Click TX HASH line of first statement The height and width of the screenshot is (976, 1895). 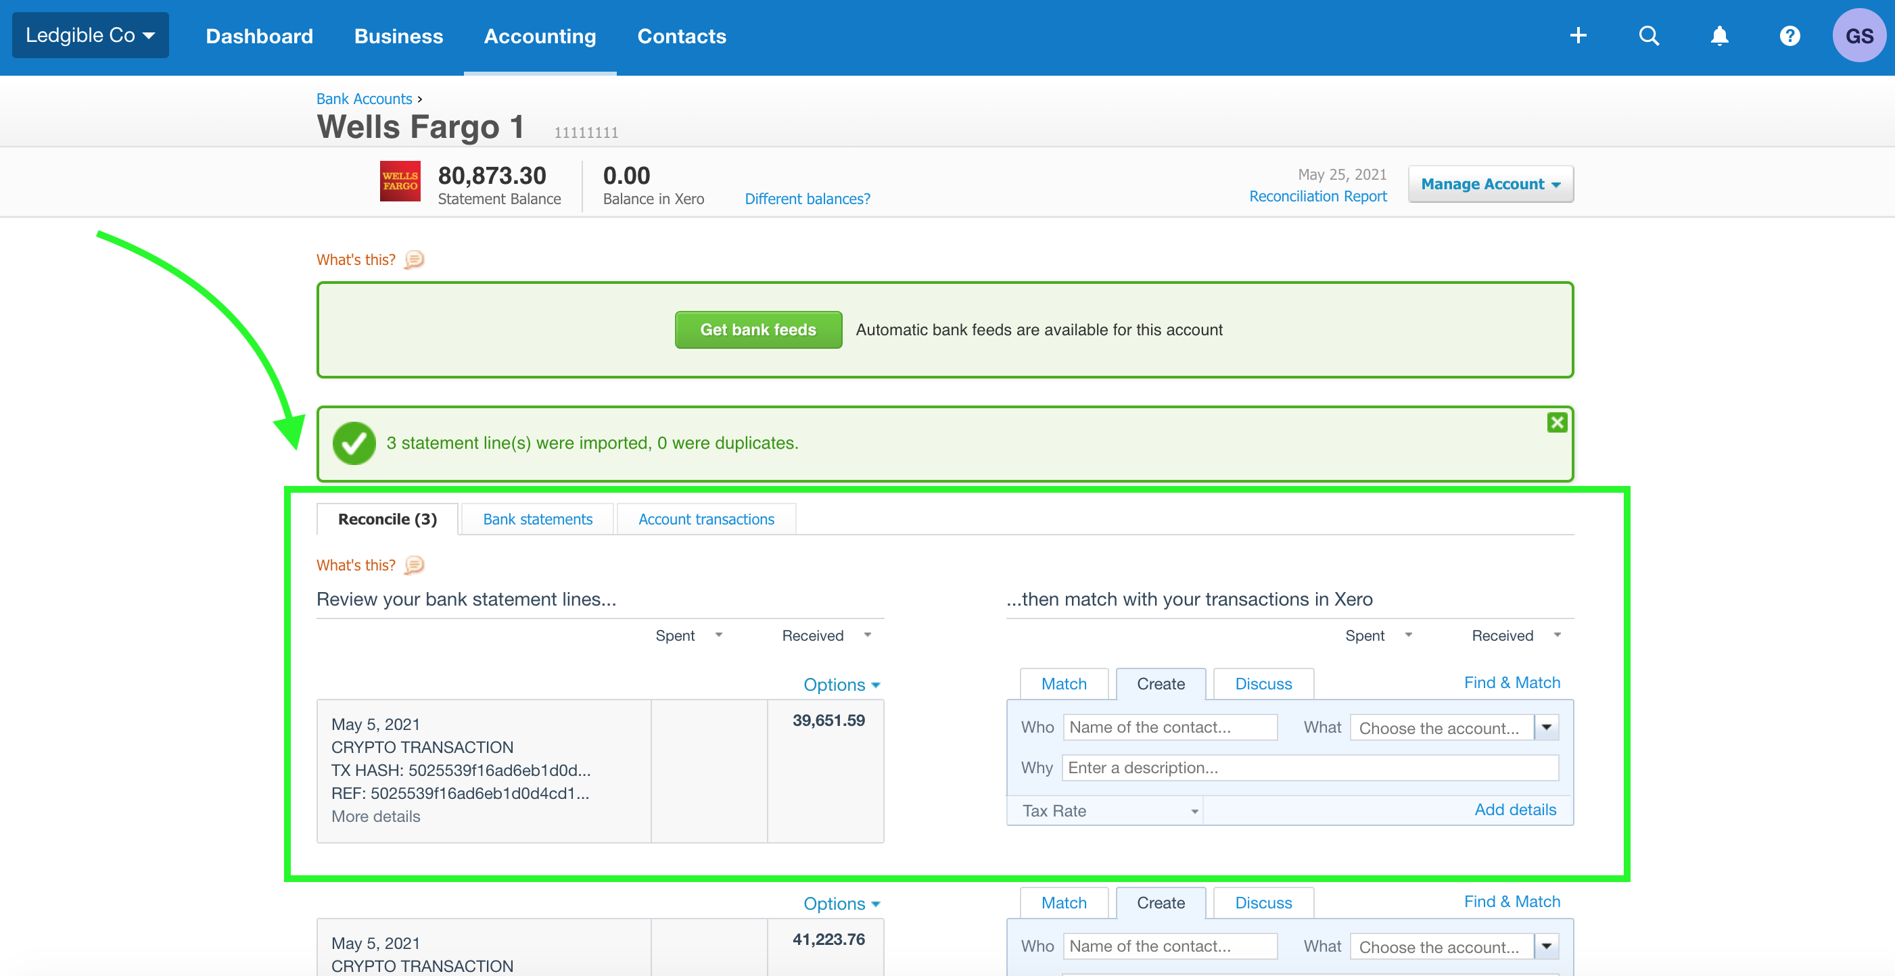pyautogui.click(x=461, y=771)
